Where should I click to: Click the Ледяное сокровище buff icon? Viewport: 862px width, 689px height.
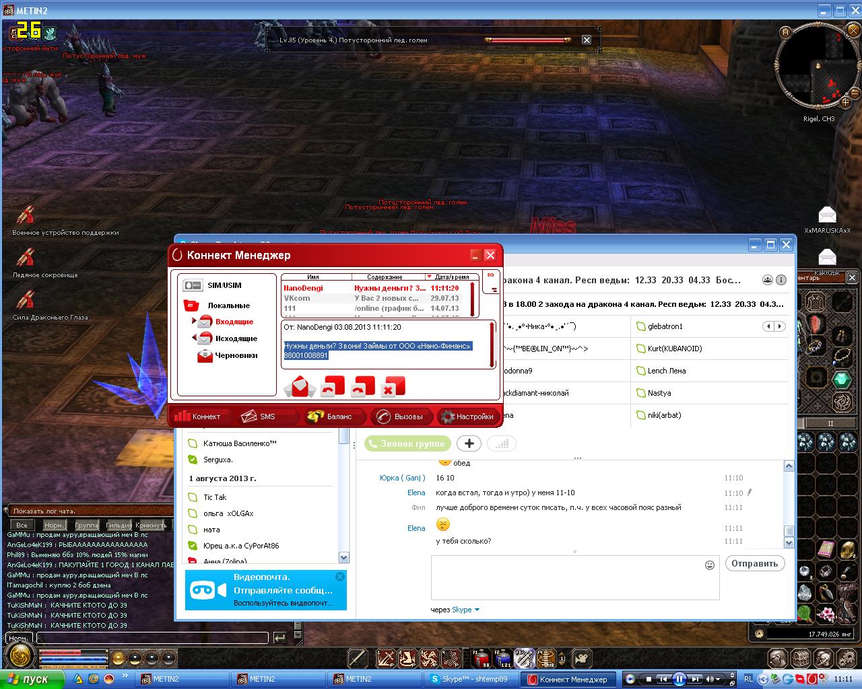pyautogui.click(x=26, y=258)
